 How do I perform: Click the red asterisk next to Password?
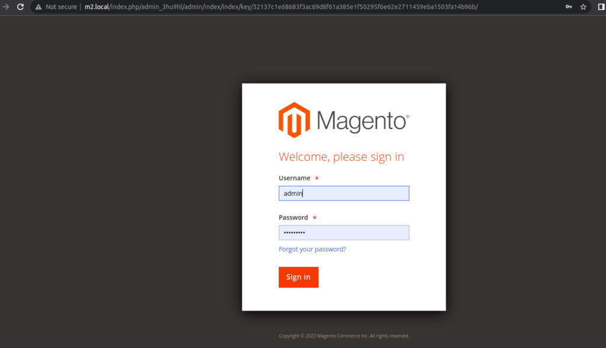(x=314, y=218)
